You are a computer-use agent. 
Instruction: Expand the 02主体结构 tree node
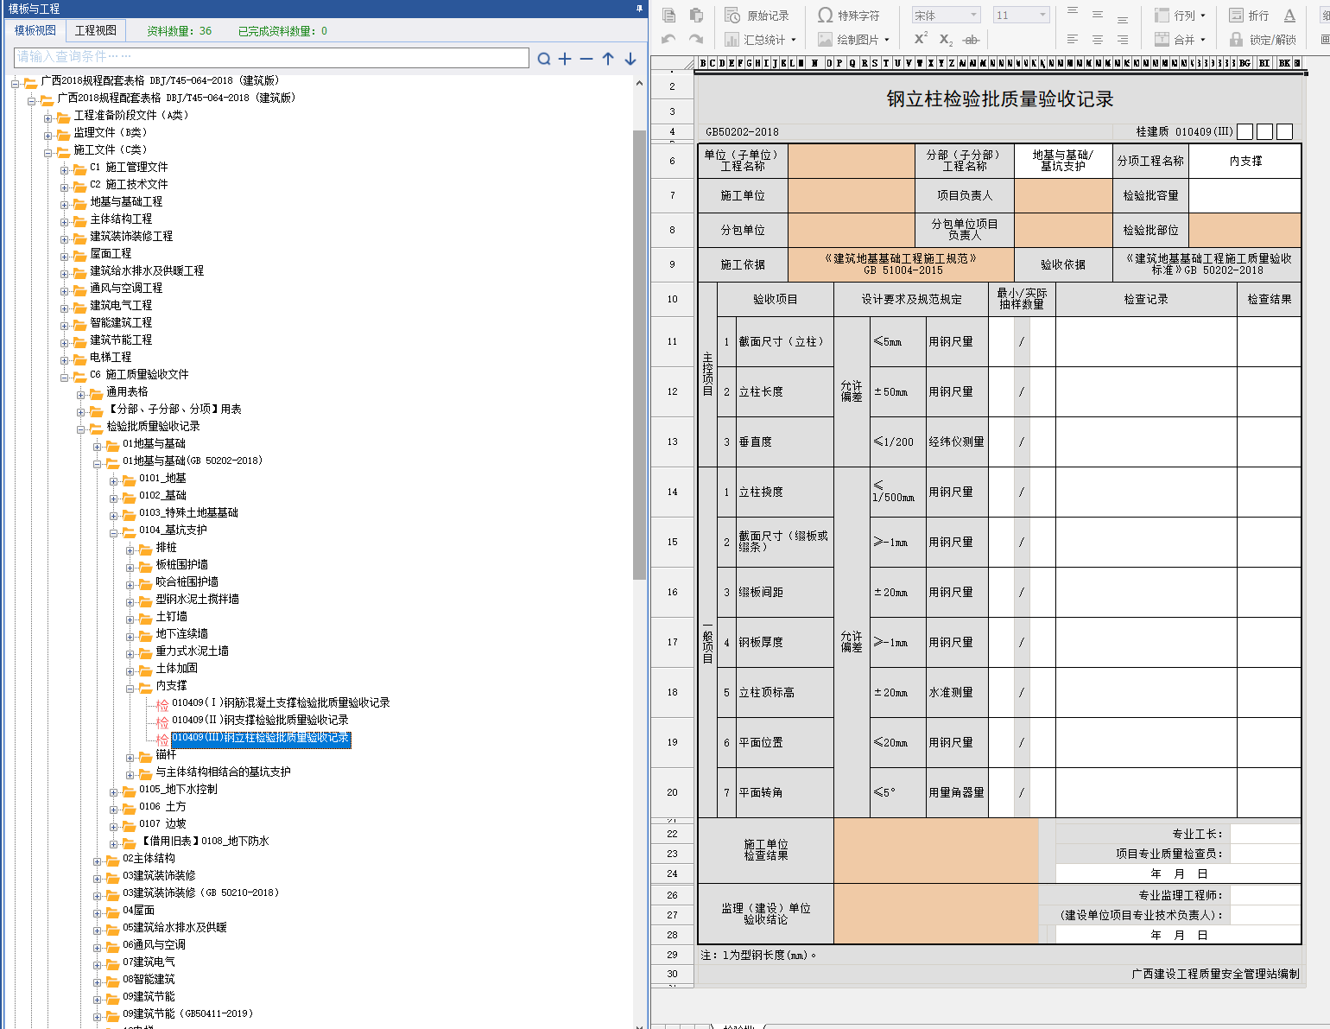[x=97, y=861]
